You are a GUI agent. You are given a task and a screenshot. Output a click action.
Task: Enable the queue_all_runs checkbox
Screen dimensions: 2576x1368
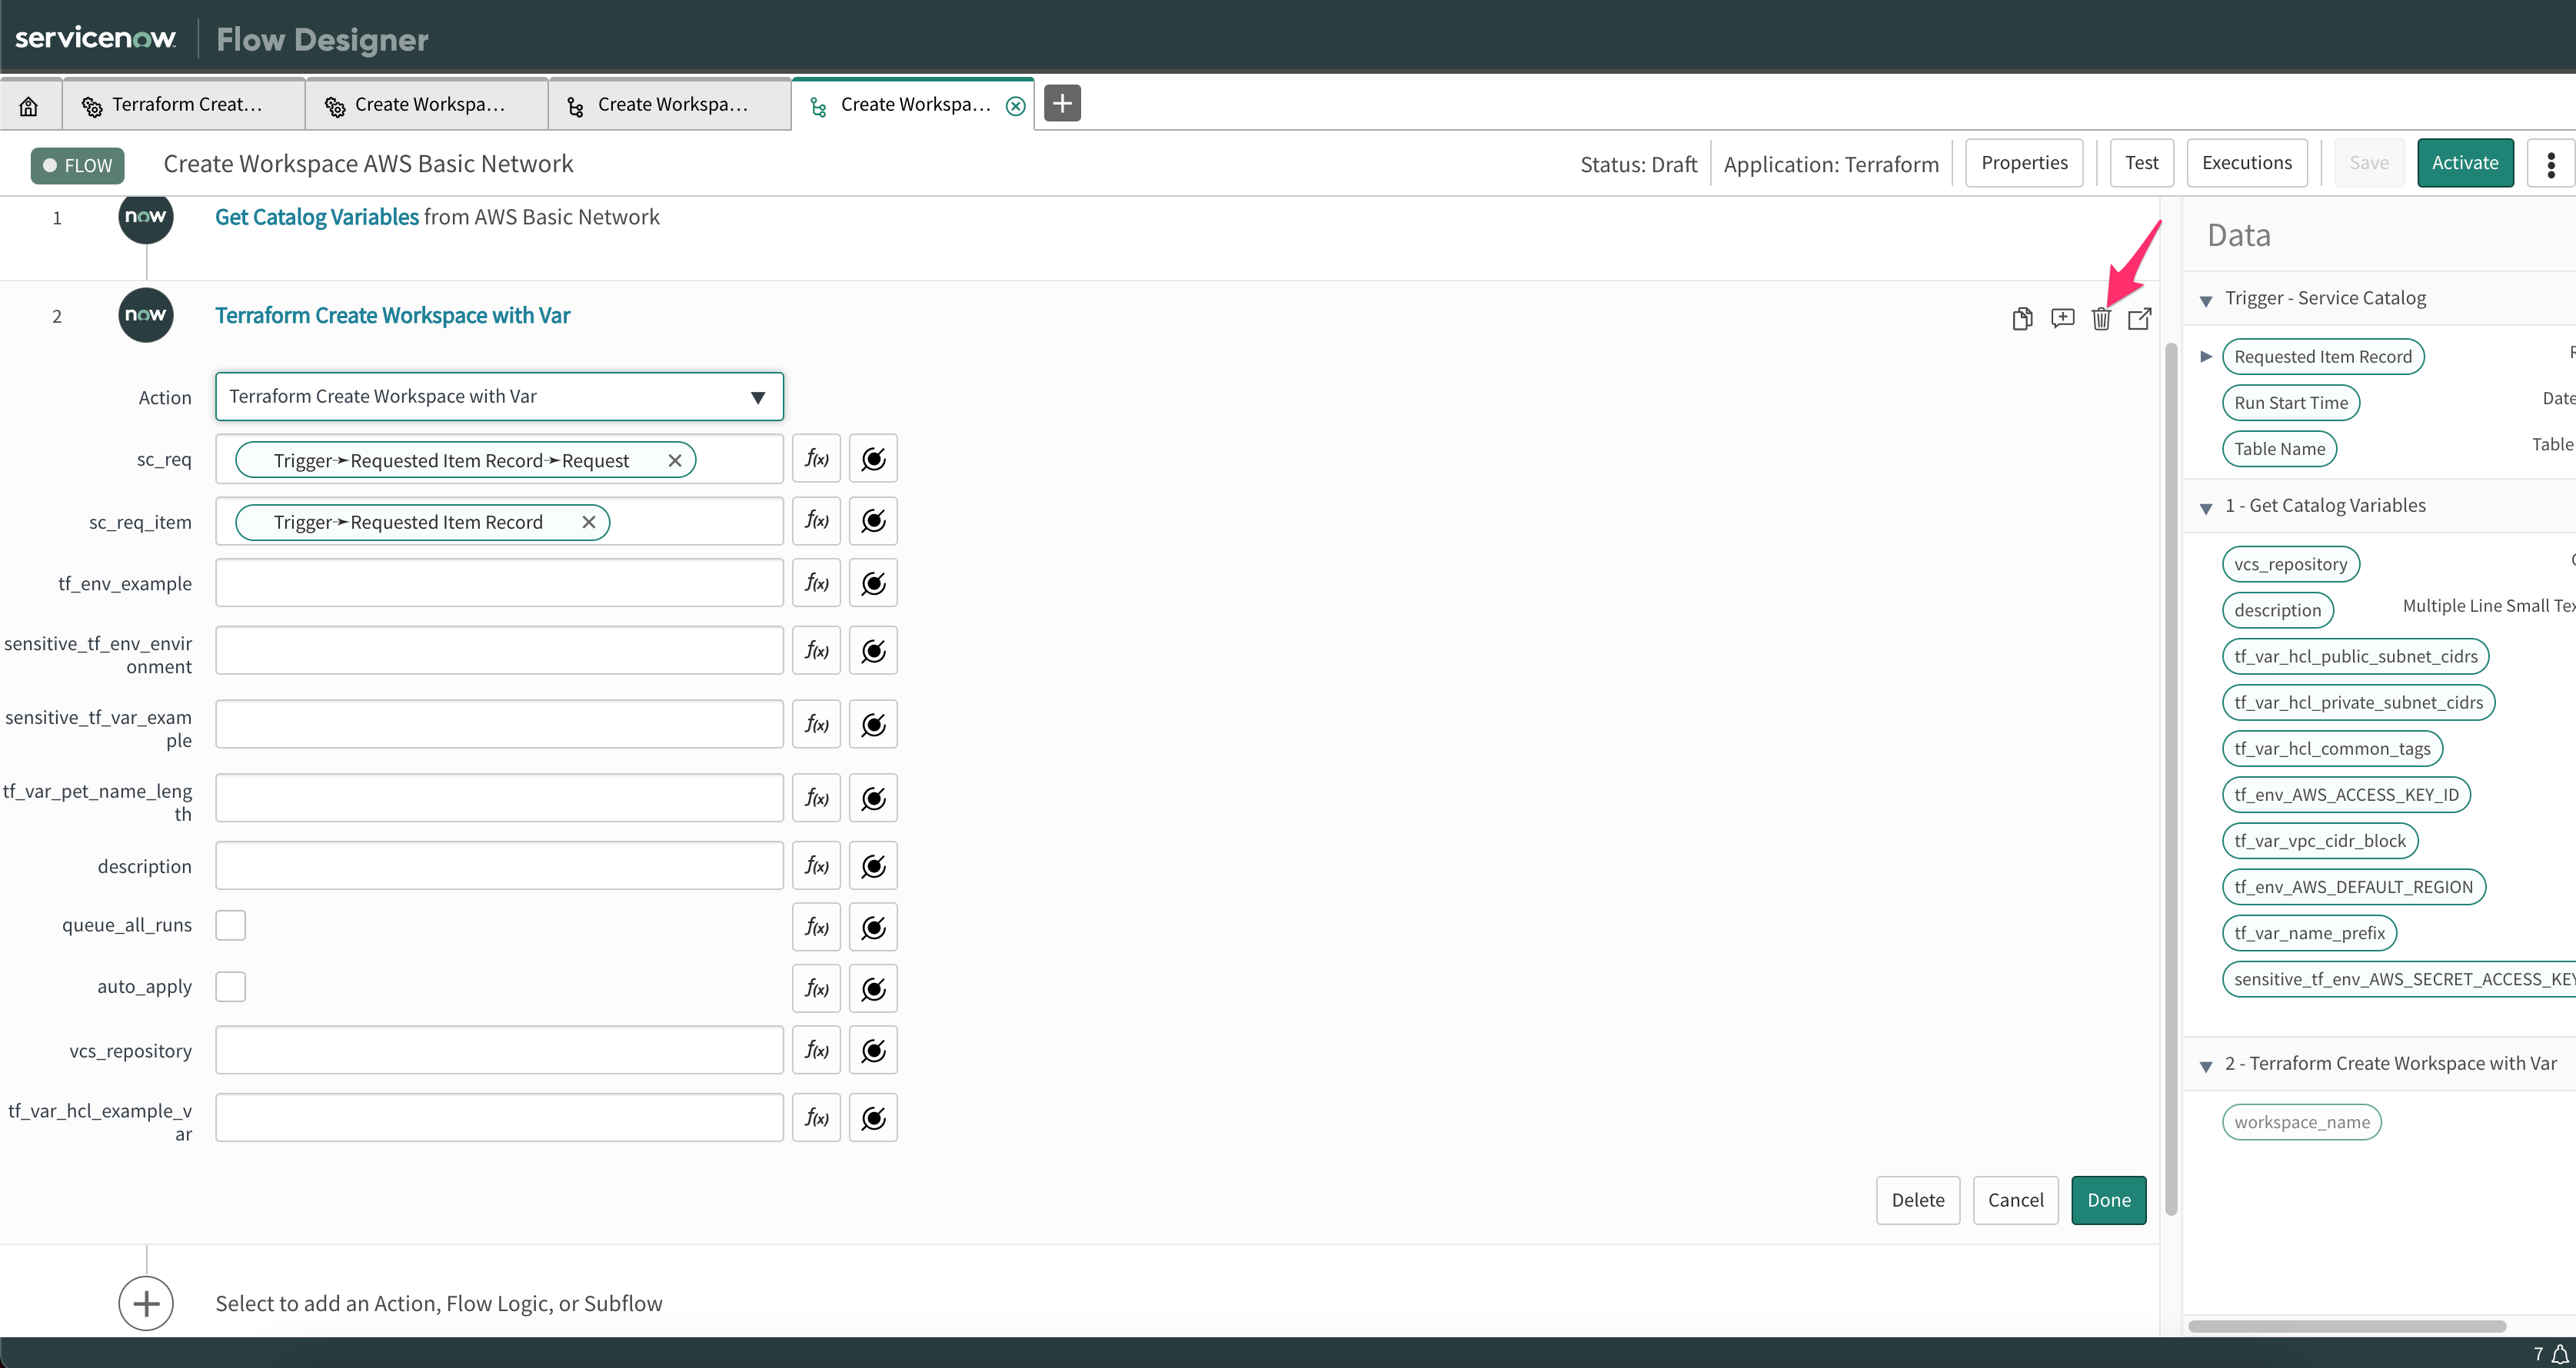(230, 925)
